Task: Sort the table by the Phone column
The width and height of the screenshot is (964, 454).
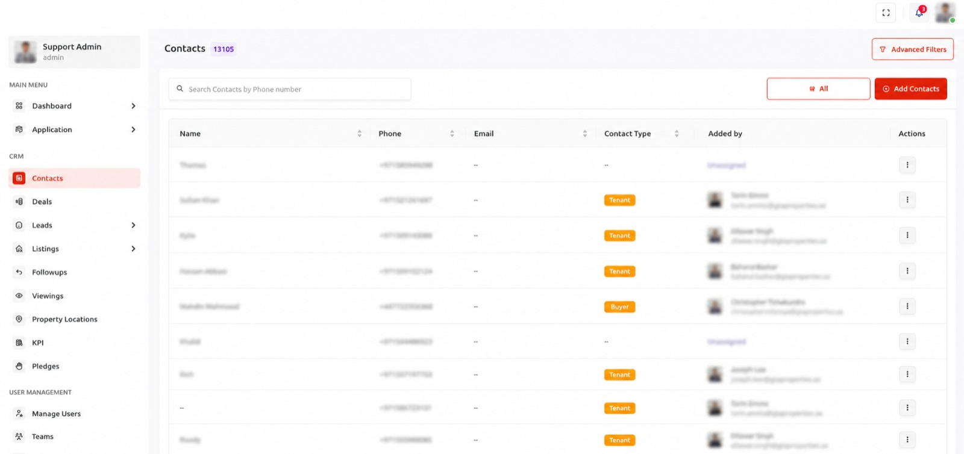Action: click(x=452, y=134)
